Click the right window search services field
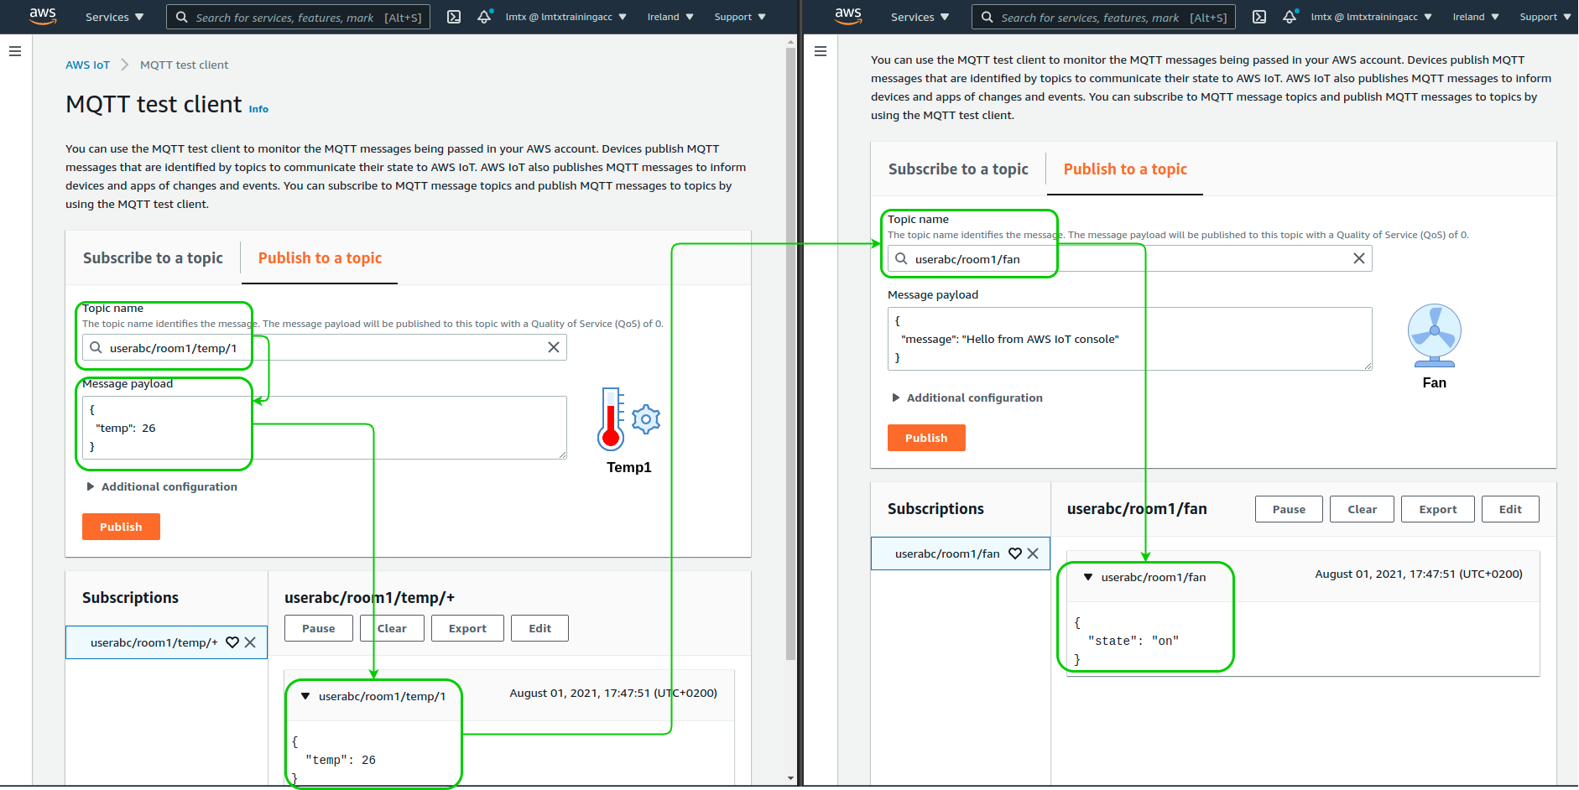 (1103, 17)
